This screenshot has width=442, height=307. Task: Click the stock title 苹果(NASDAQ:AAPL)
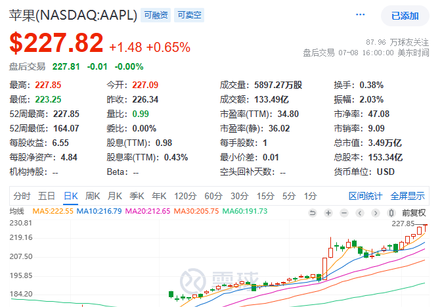74,15
